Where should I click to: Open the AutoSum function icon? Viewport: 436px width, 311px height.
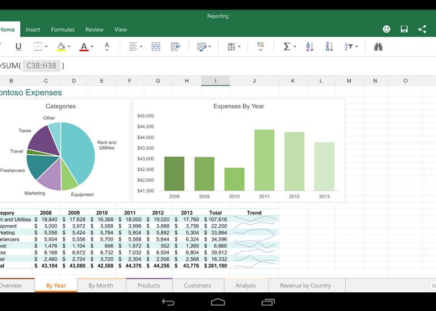pyautogui.click(x=287, y=47)
